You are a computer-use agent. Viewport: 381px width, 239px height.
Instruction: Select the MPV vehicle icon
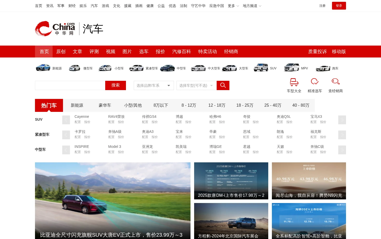pos(292,68)
